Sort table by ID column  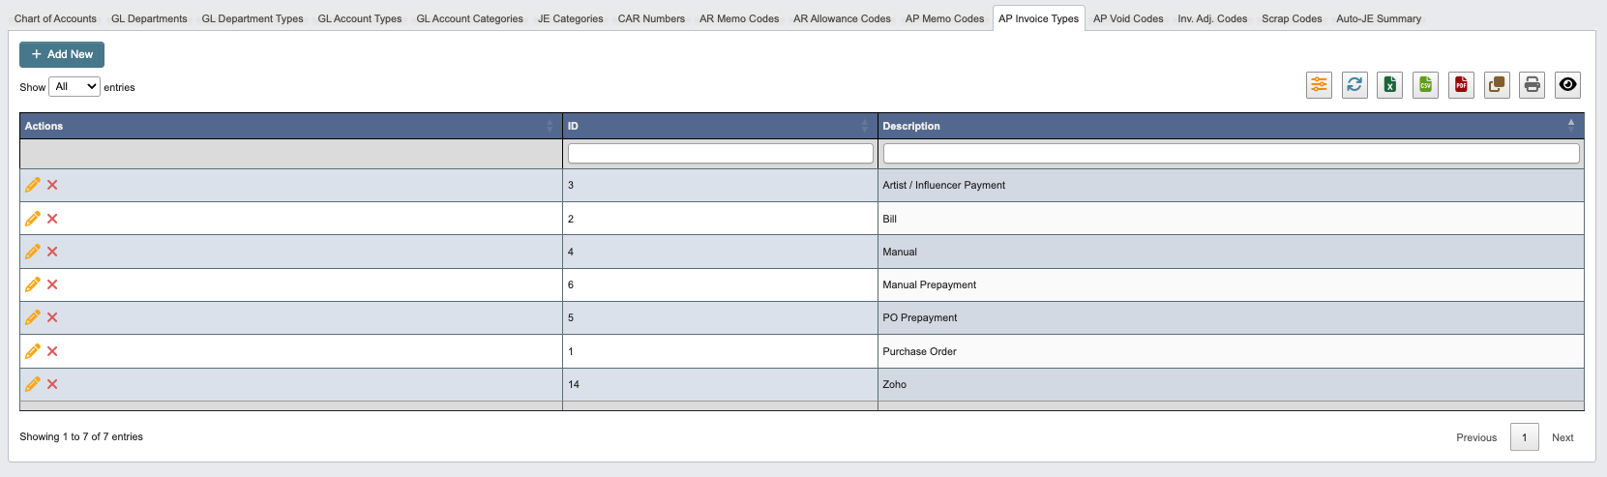coord(720,126)
